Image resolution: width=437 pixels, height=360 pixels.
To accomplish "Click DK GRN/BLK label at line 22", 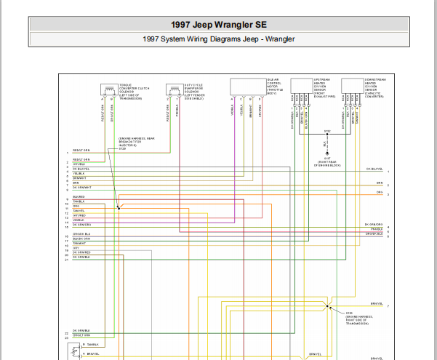I will pos(81,331).
